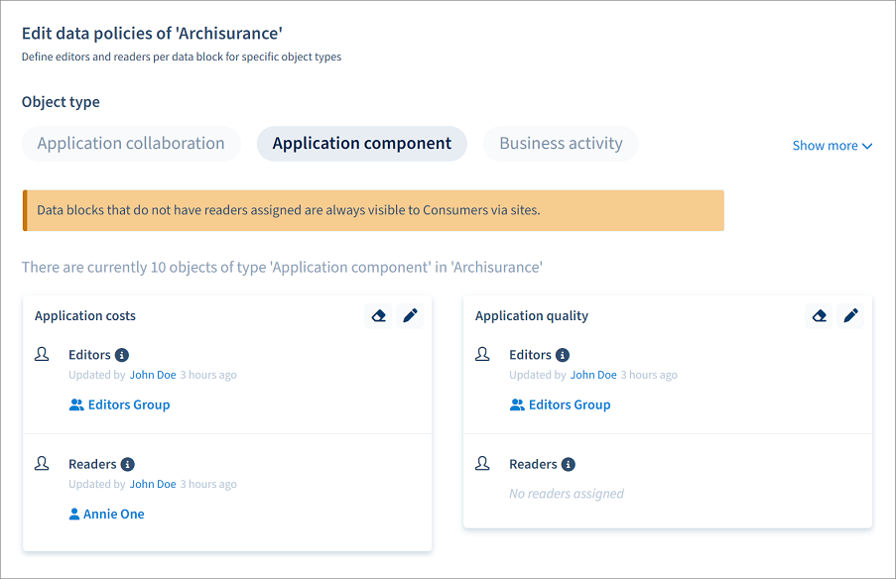Click the orange Consumers visibility warning banner
The height and width of the screenshot is (579, 896).
(x=373, y=210)
